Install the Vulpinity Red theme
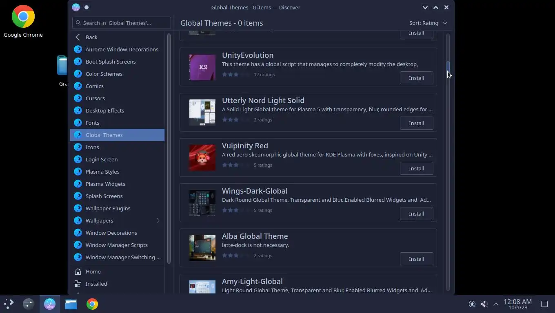This screenshot has height=313, width=555. tap(416, 168)
